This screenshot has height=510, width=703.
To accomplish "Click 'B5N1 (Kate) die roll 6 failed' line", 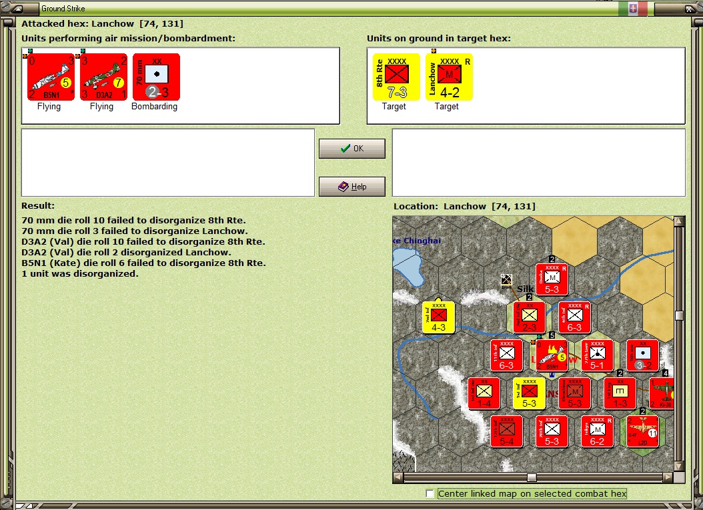I will pos(144,263).
